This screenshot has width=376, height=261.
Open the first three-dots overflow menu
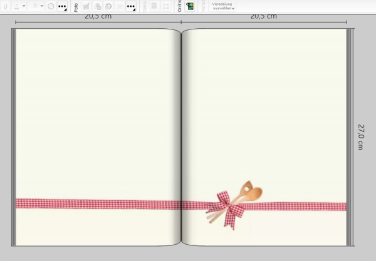click(x=62, y=6)
